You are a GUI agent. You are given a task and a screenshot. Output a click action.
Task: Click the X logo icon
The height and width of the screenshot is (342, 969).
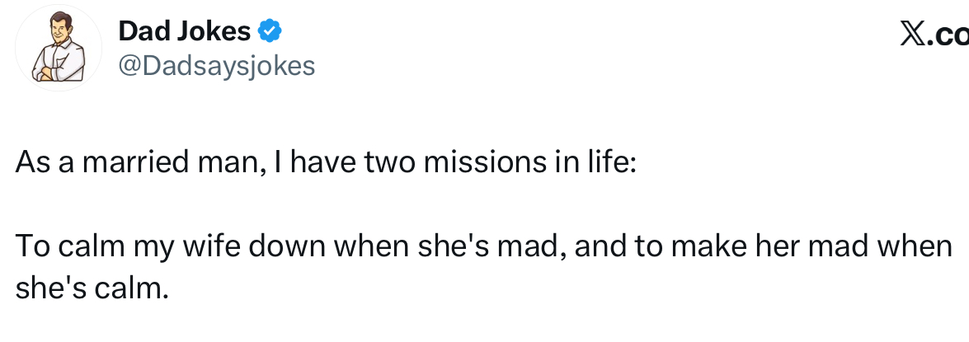[x=914, y=33]
